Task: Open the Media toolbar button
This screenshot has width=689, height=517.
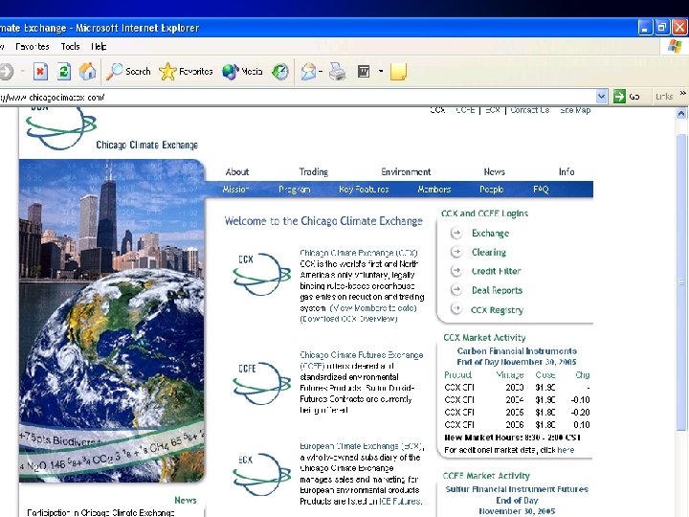Action: pyautogui.click(x=242, y=71)
